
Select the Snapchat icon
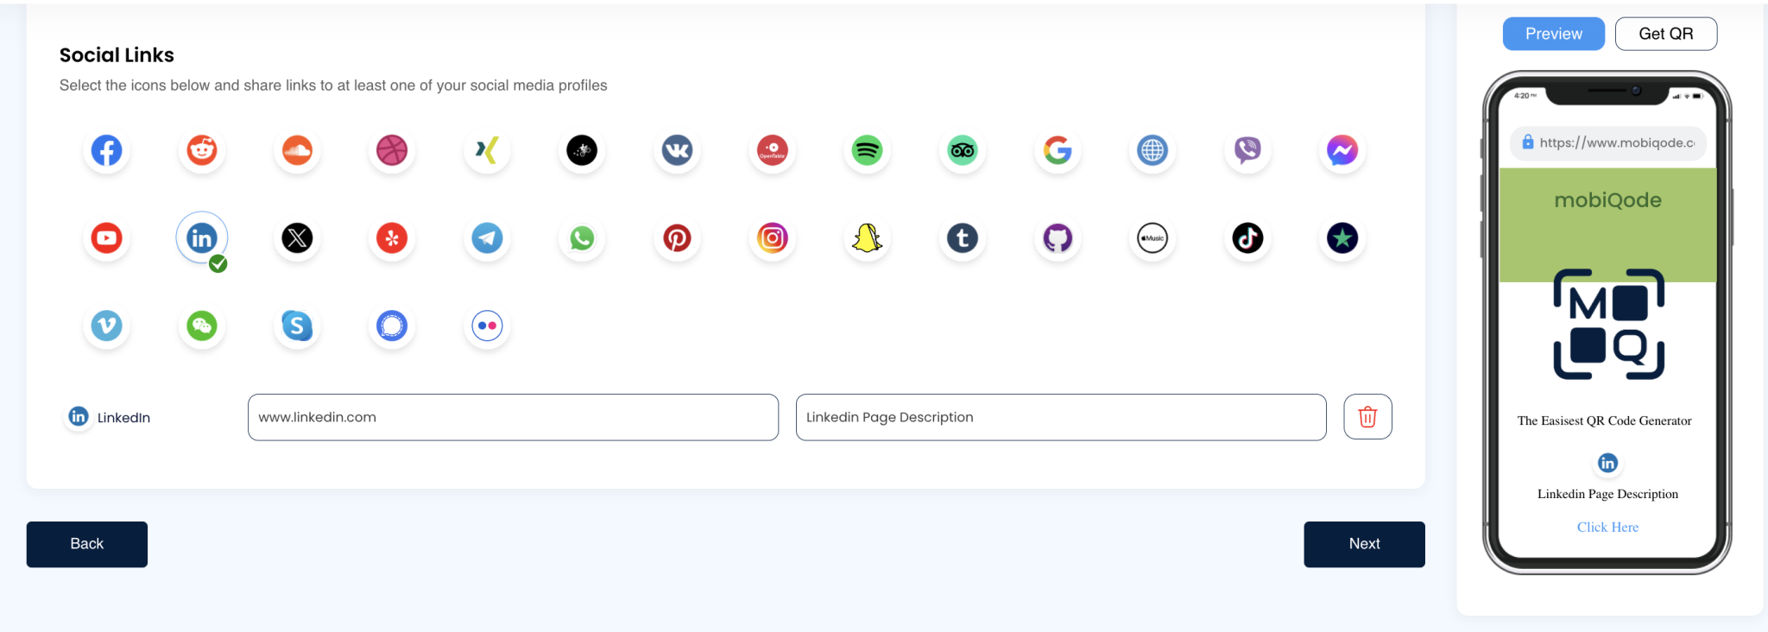tap(867, 238)
